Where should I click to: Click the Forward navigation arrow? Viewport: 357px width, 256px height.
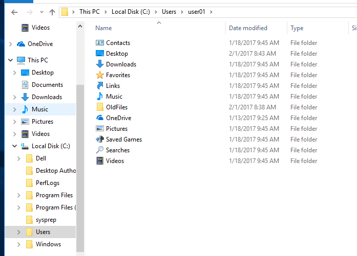(x=29, y=12)
